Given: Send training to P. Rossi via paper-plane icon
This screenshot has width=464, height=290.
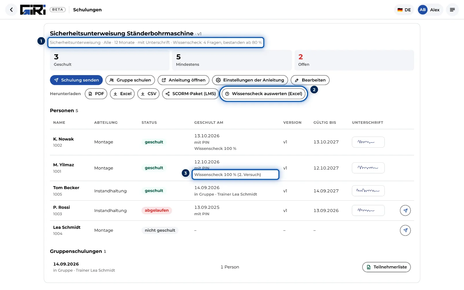Looking at the screenshot, I should coord(405,211).
